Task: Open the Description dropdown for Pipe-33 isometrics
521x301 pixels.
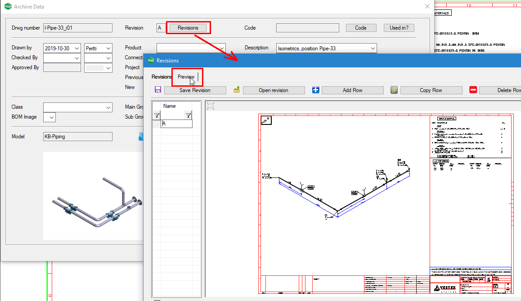Action: (x=372, y=48)
